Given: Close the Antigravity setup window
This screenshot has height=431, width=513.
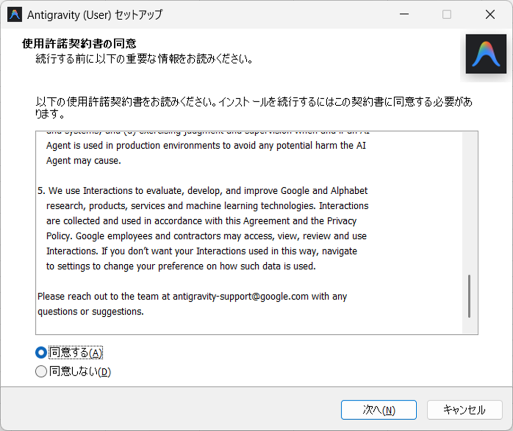Looking at the screenshot, I should pyautogui.click(x=490, y=15).
